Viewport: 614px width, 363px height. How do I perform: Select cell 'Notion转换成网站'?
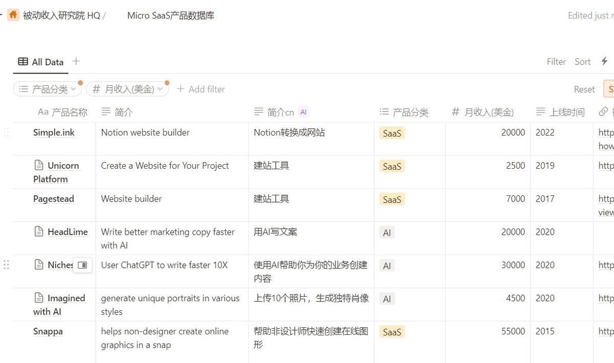tap(311, 139)
